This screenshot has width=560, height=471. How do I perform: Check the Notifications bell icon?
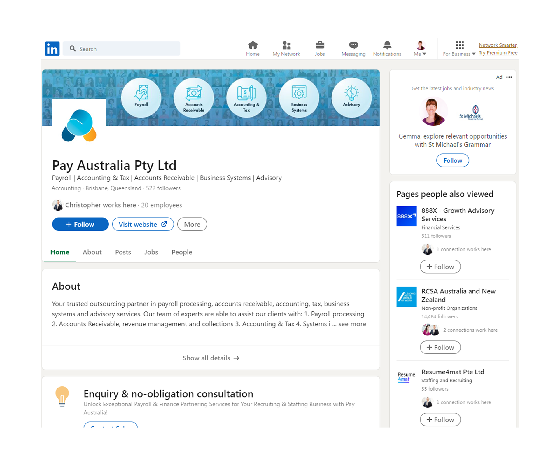tap(387, 46)
